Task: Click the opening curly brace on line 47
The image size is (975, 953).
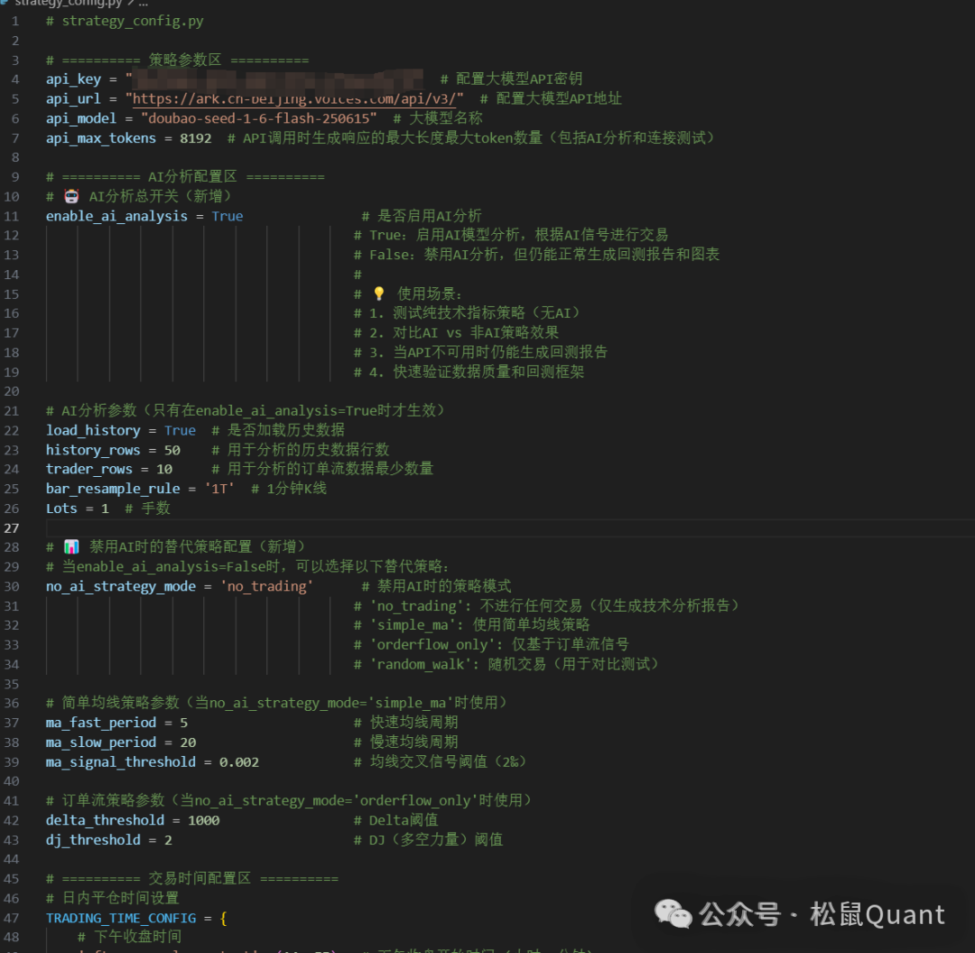Action: coord(223,918)
